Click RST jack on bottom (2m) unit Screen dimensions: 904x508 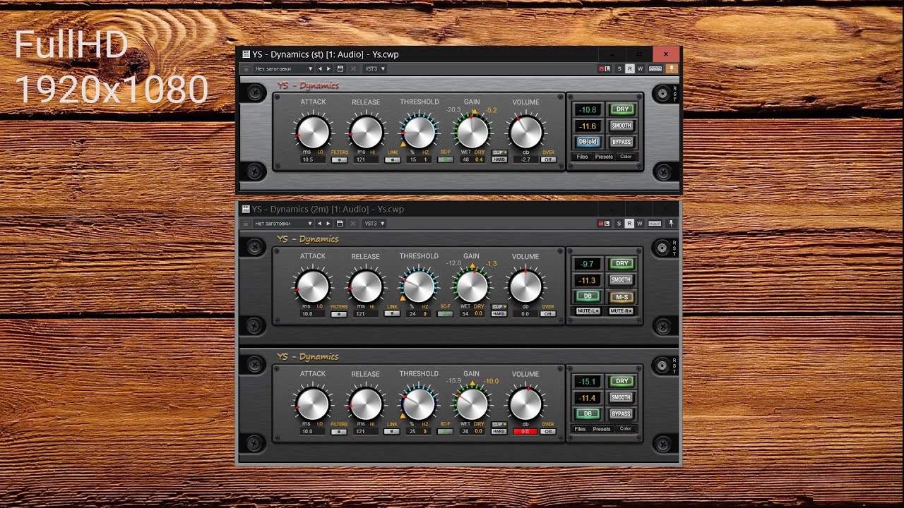pyautogui.click(x=662, y=365)
